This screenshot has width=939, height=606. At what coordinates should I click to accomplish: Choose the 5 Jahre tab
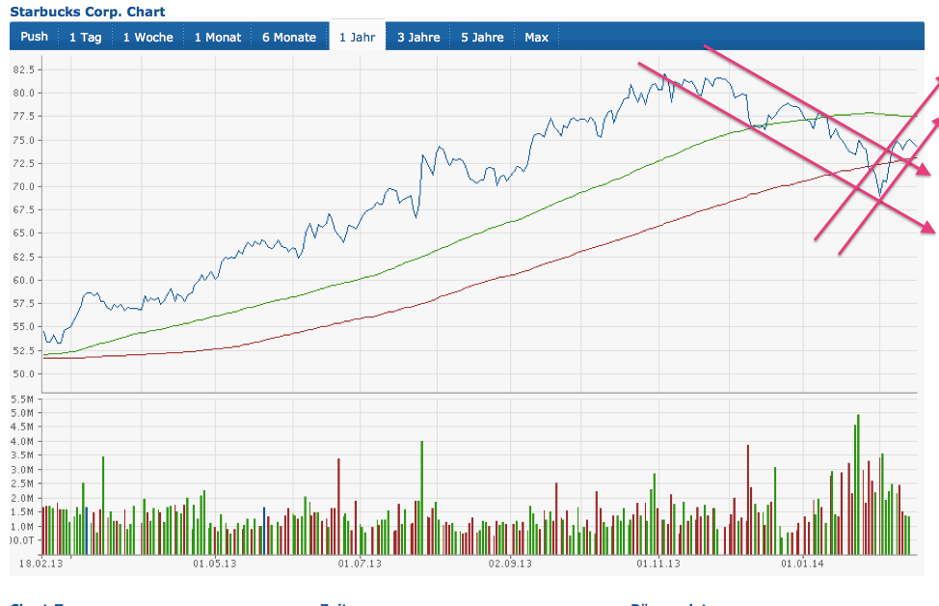(482, 38)
